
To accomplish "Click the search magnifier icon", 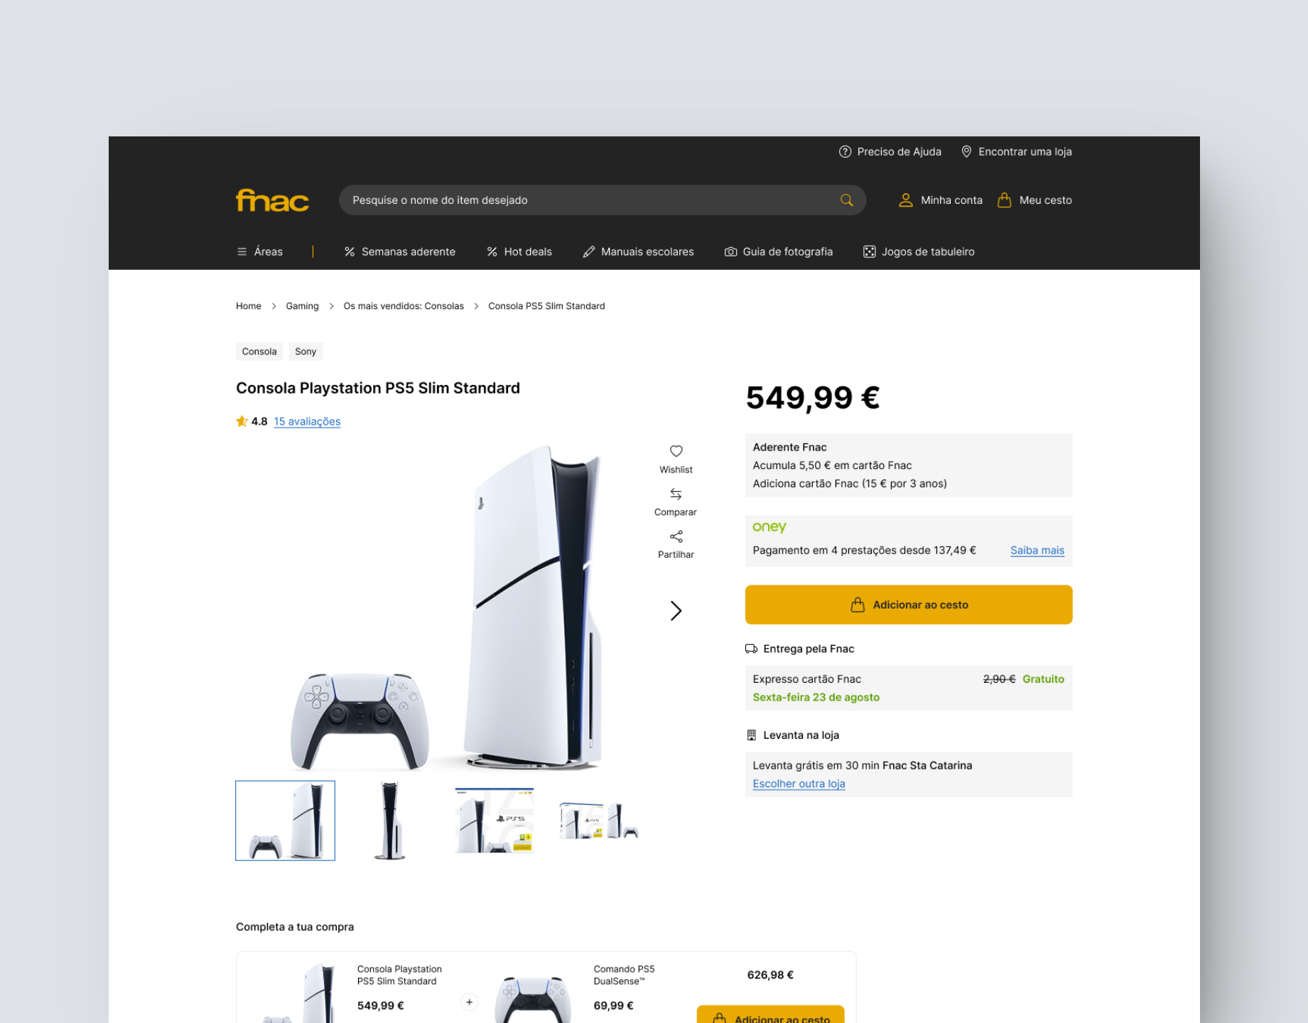I will 846,200.
